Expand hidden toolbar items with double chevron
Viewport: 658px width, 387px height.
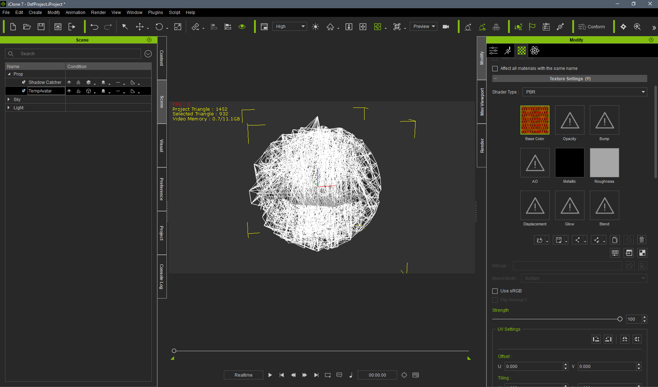[654, 28]
